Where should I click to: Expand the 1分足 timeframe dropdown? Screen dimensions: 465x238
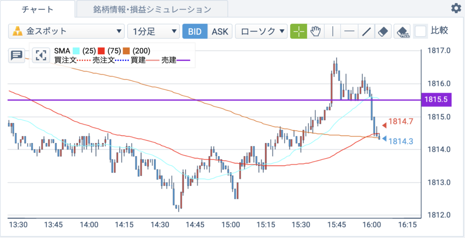(153, 31)
